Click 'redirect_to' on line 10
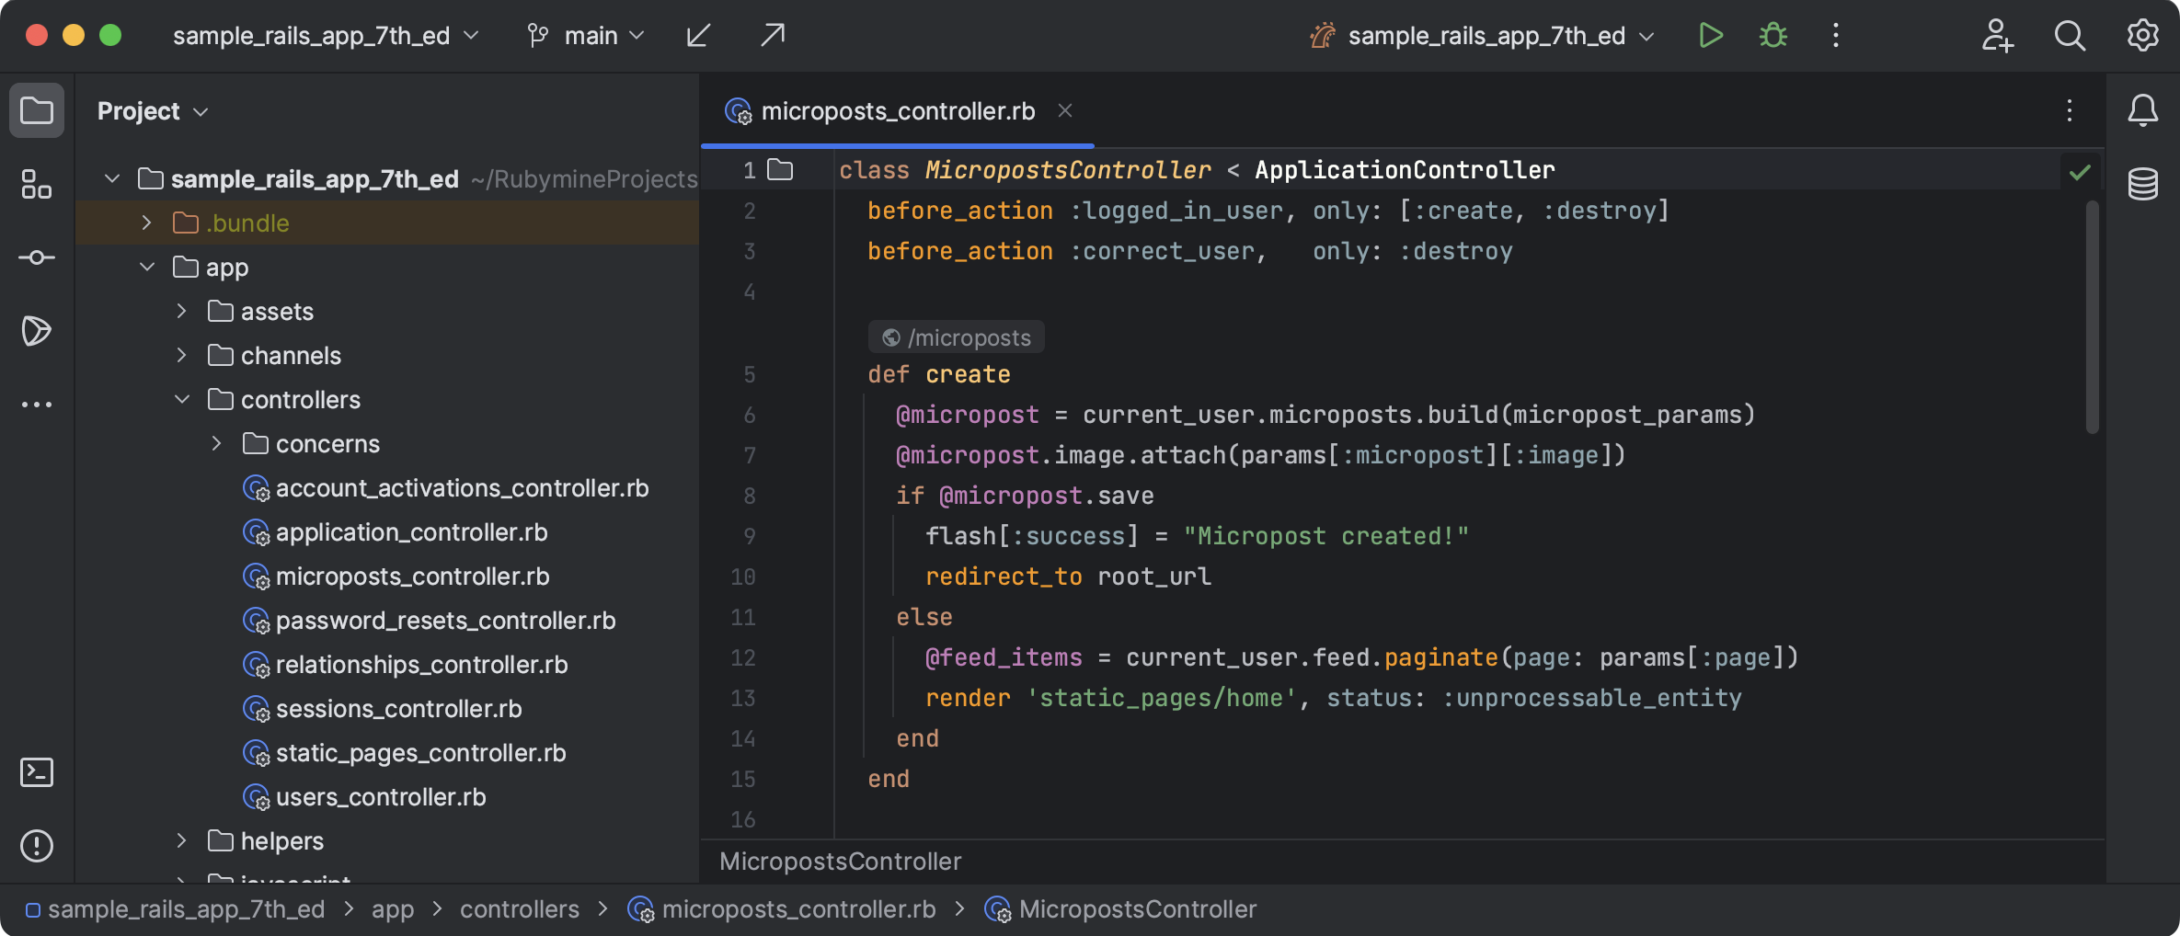Image resolution: width=2180 pixels, height=936 pixels. [1004, 576]
